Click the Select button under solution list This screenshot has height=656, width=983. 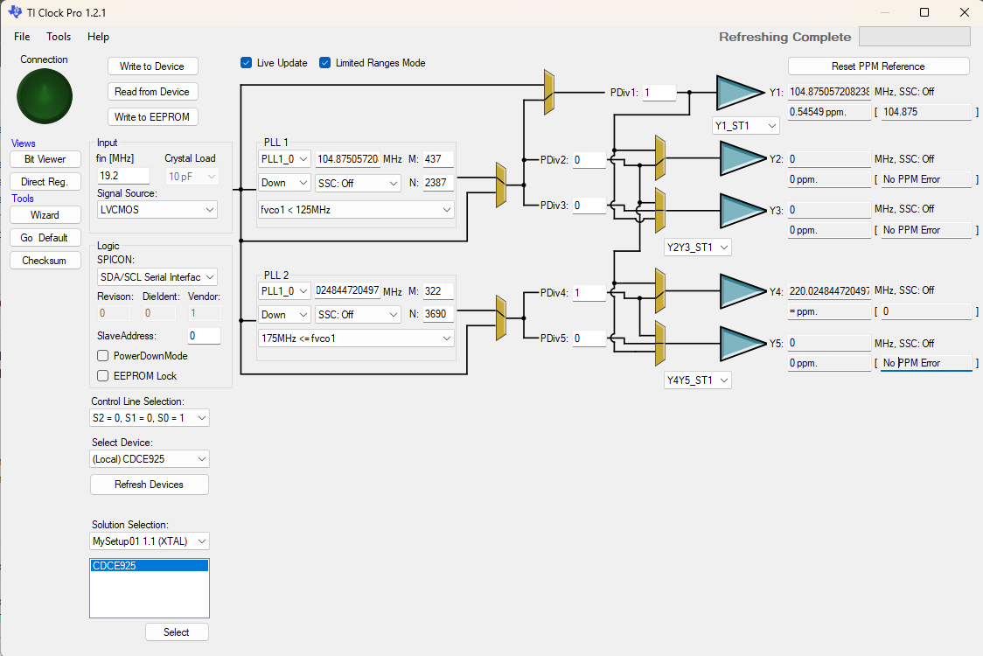177,632
